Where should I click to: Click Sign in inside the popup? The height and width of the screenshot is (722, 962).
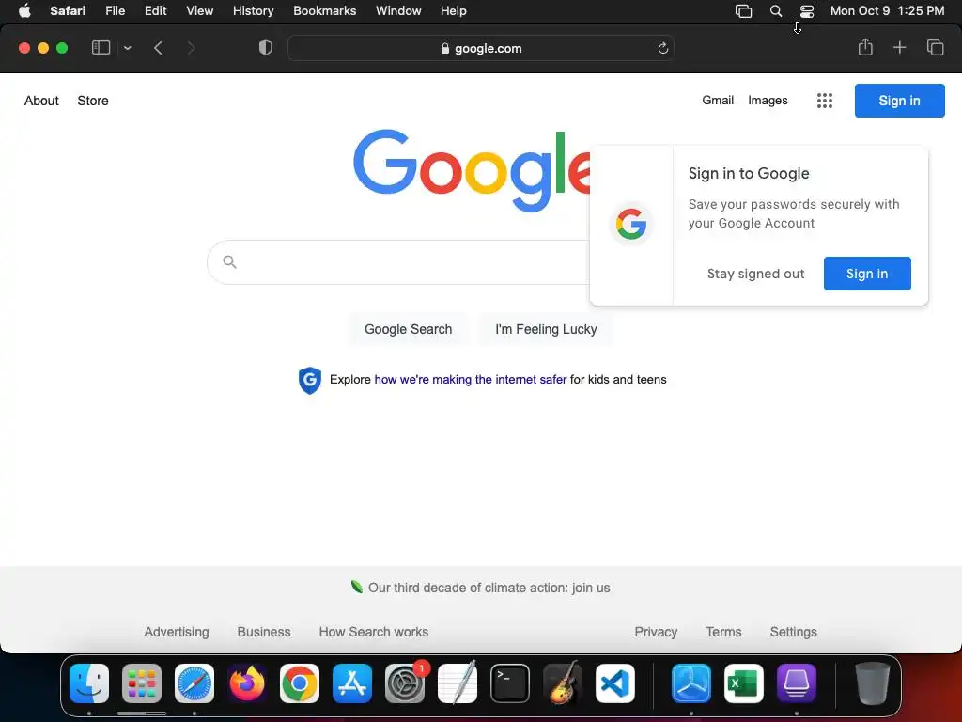[867, 274]
